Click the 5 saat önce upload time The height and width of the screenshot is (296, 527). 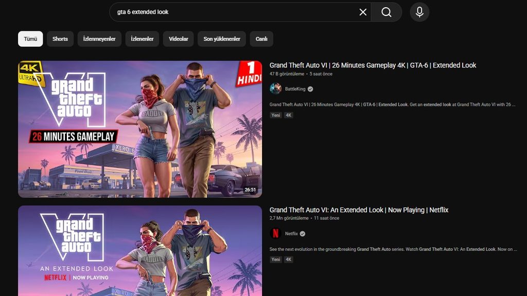tap(321, 74)
